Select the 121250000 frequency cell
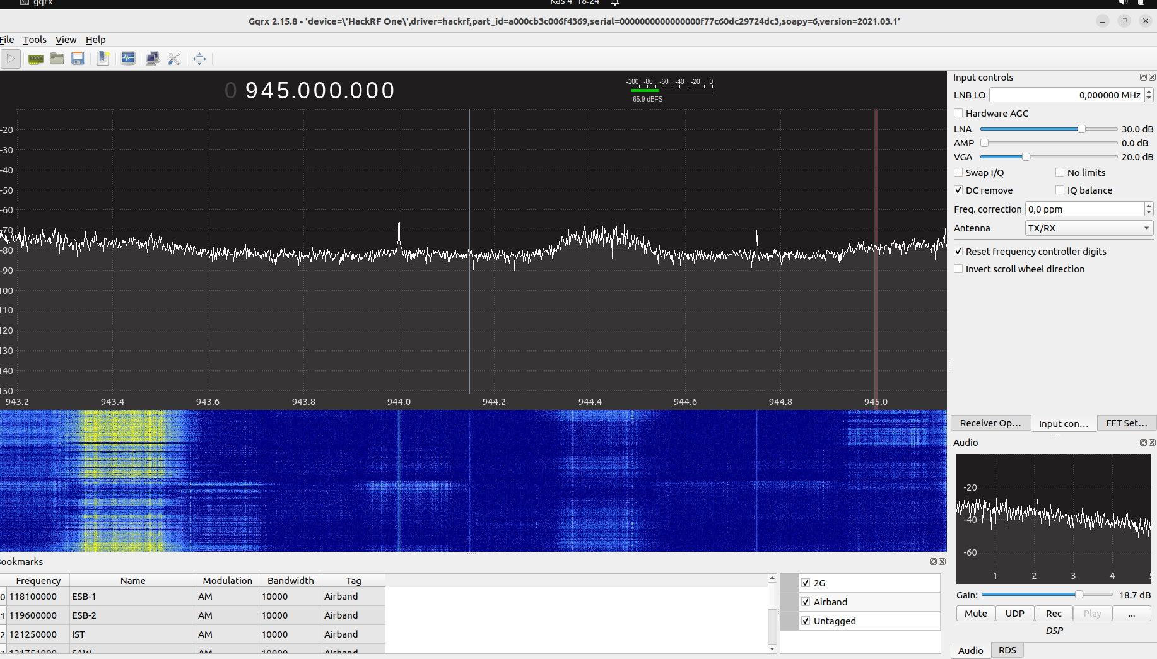 tap(38, 634)
